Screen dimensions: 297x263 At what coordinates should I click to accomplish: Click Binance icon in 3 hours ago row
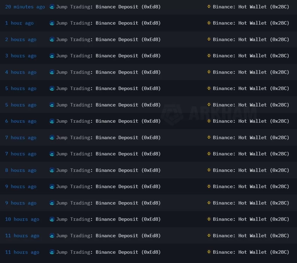coord(209,56)
